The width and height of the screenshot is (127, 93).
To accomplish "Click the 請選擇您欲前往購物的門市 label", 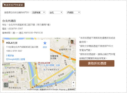I will pos(17,12).
